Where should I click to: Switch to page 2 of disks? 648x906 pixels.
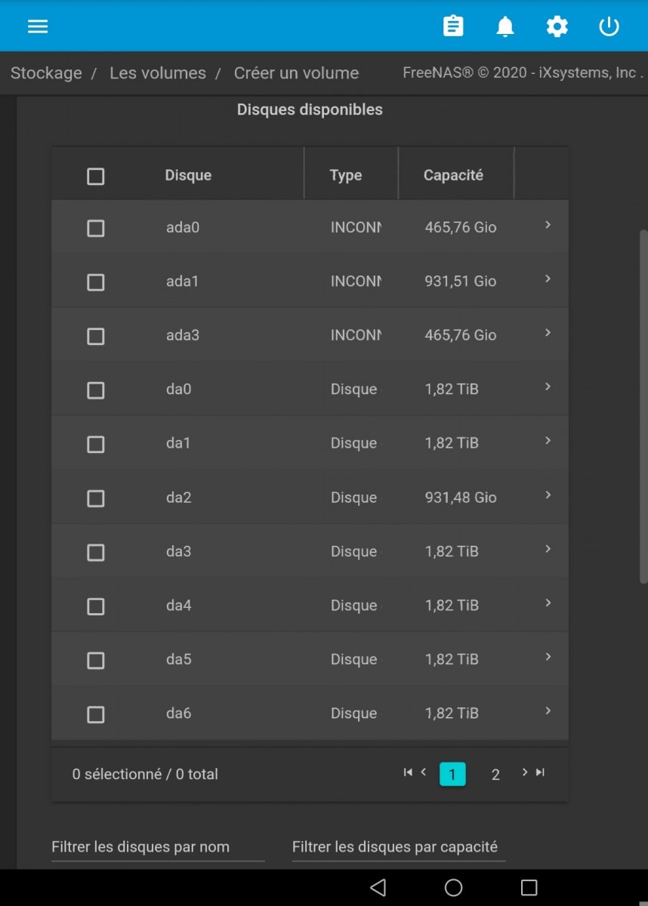(495, 775)
